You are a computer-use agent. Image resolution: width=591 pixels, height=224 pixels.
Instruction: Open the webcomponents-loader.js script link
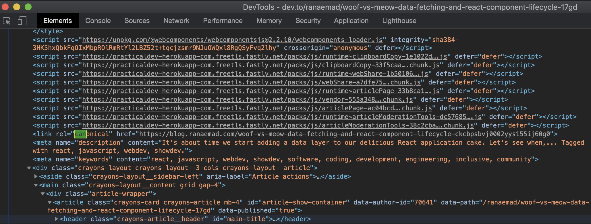[x=232, y=40]
